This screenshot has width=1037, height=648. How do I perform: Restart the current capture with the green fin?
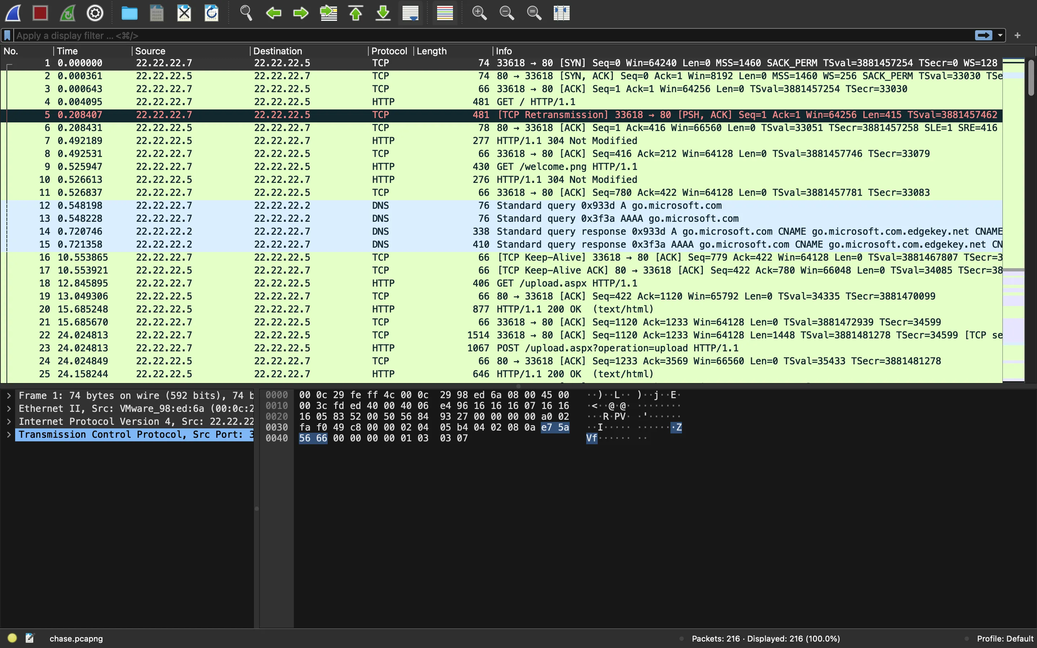(68, 13)
